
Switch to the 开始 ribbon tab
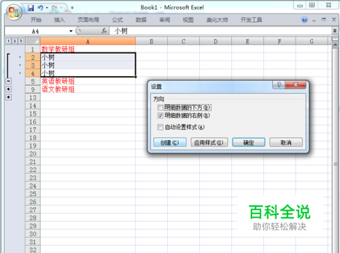click(x=36, y=20)
